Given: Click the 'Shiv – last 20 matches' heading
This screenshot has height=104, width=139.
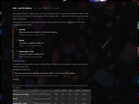Looking at the screenshot, I should click(x=22, y=8).
